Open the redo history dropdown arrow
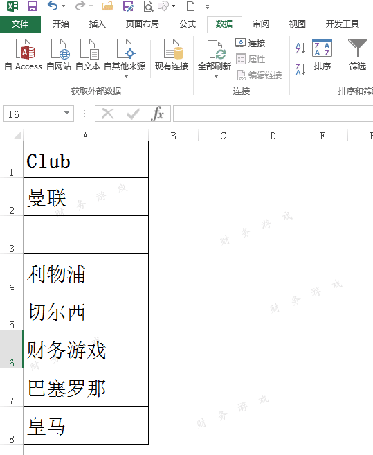 (x=91, y=6)
